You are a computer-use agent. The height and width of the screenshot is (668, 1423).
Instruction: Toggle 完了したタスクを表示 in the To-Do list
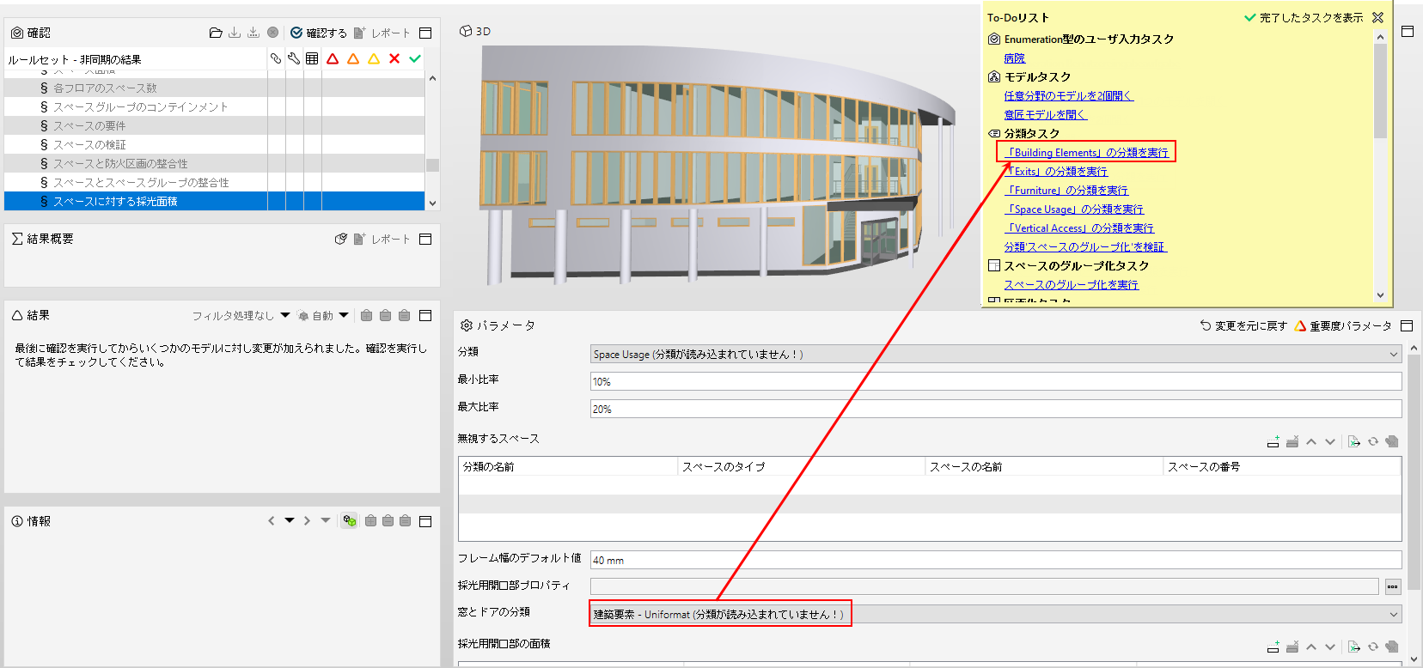(1304, 17)
